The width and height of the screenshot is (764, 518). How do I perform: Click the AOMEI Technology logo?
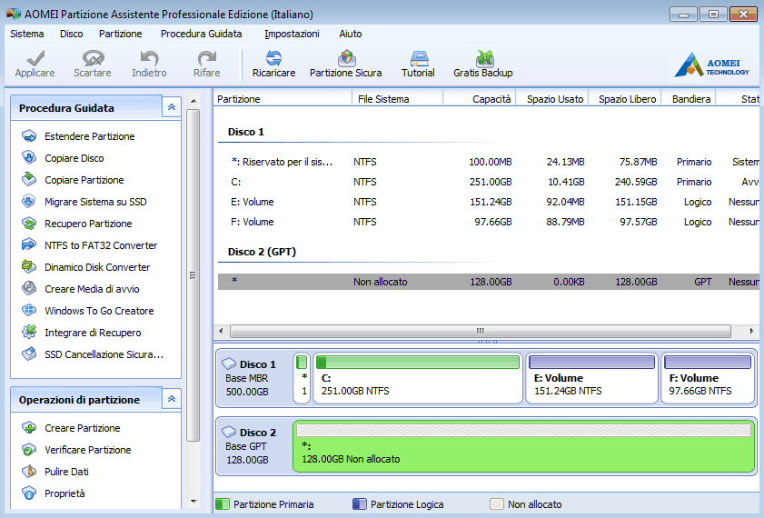click(712, 65)
